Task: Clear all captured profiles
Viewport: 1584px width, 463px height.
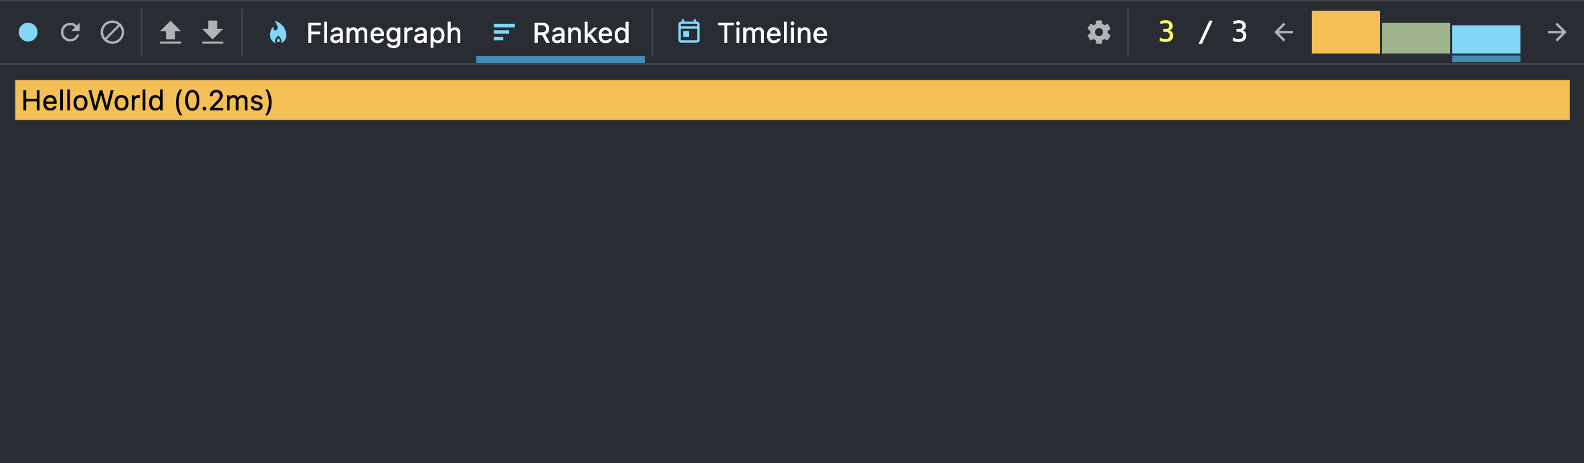Action: click(112, 31)
